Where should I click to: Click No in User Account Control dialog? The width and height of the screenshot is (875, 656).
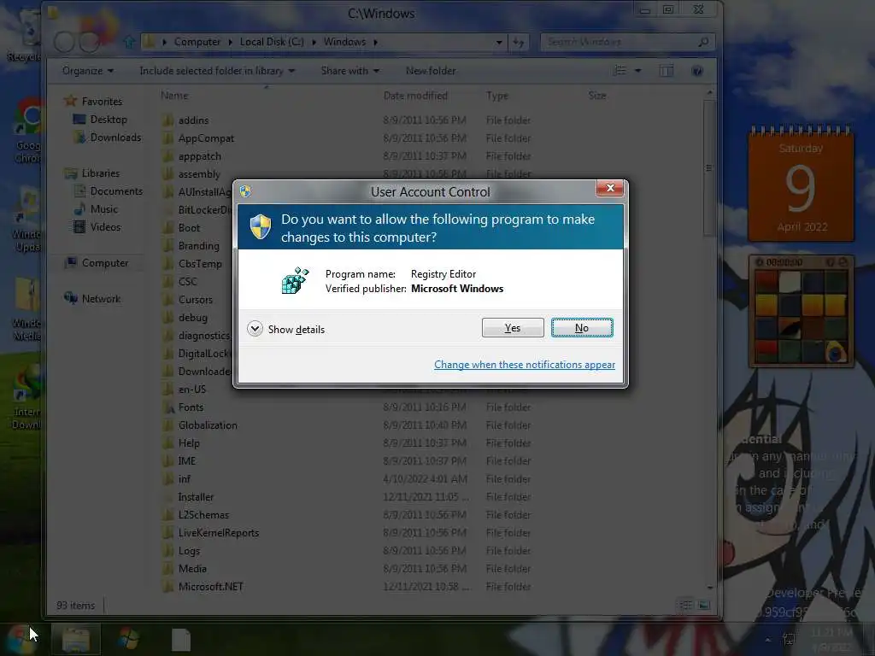[x=581, y=327]
